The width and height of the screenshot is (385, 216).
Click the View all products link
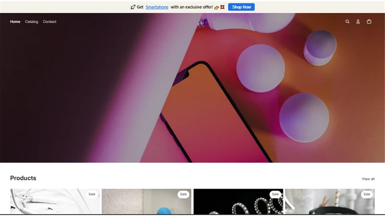pyautogui.click(x=368, y=179)
